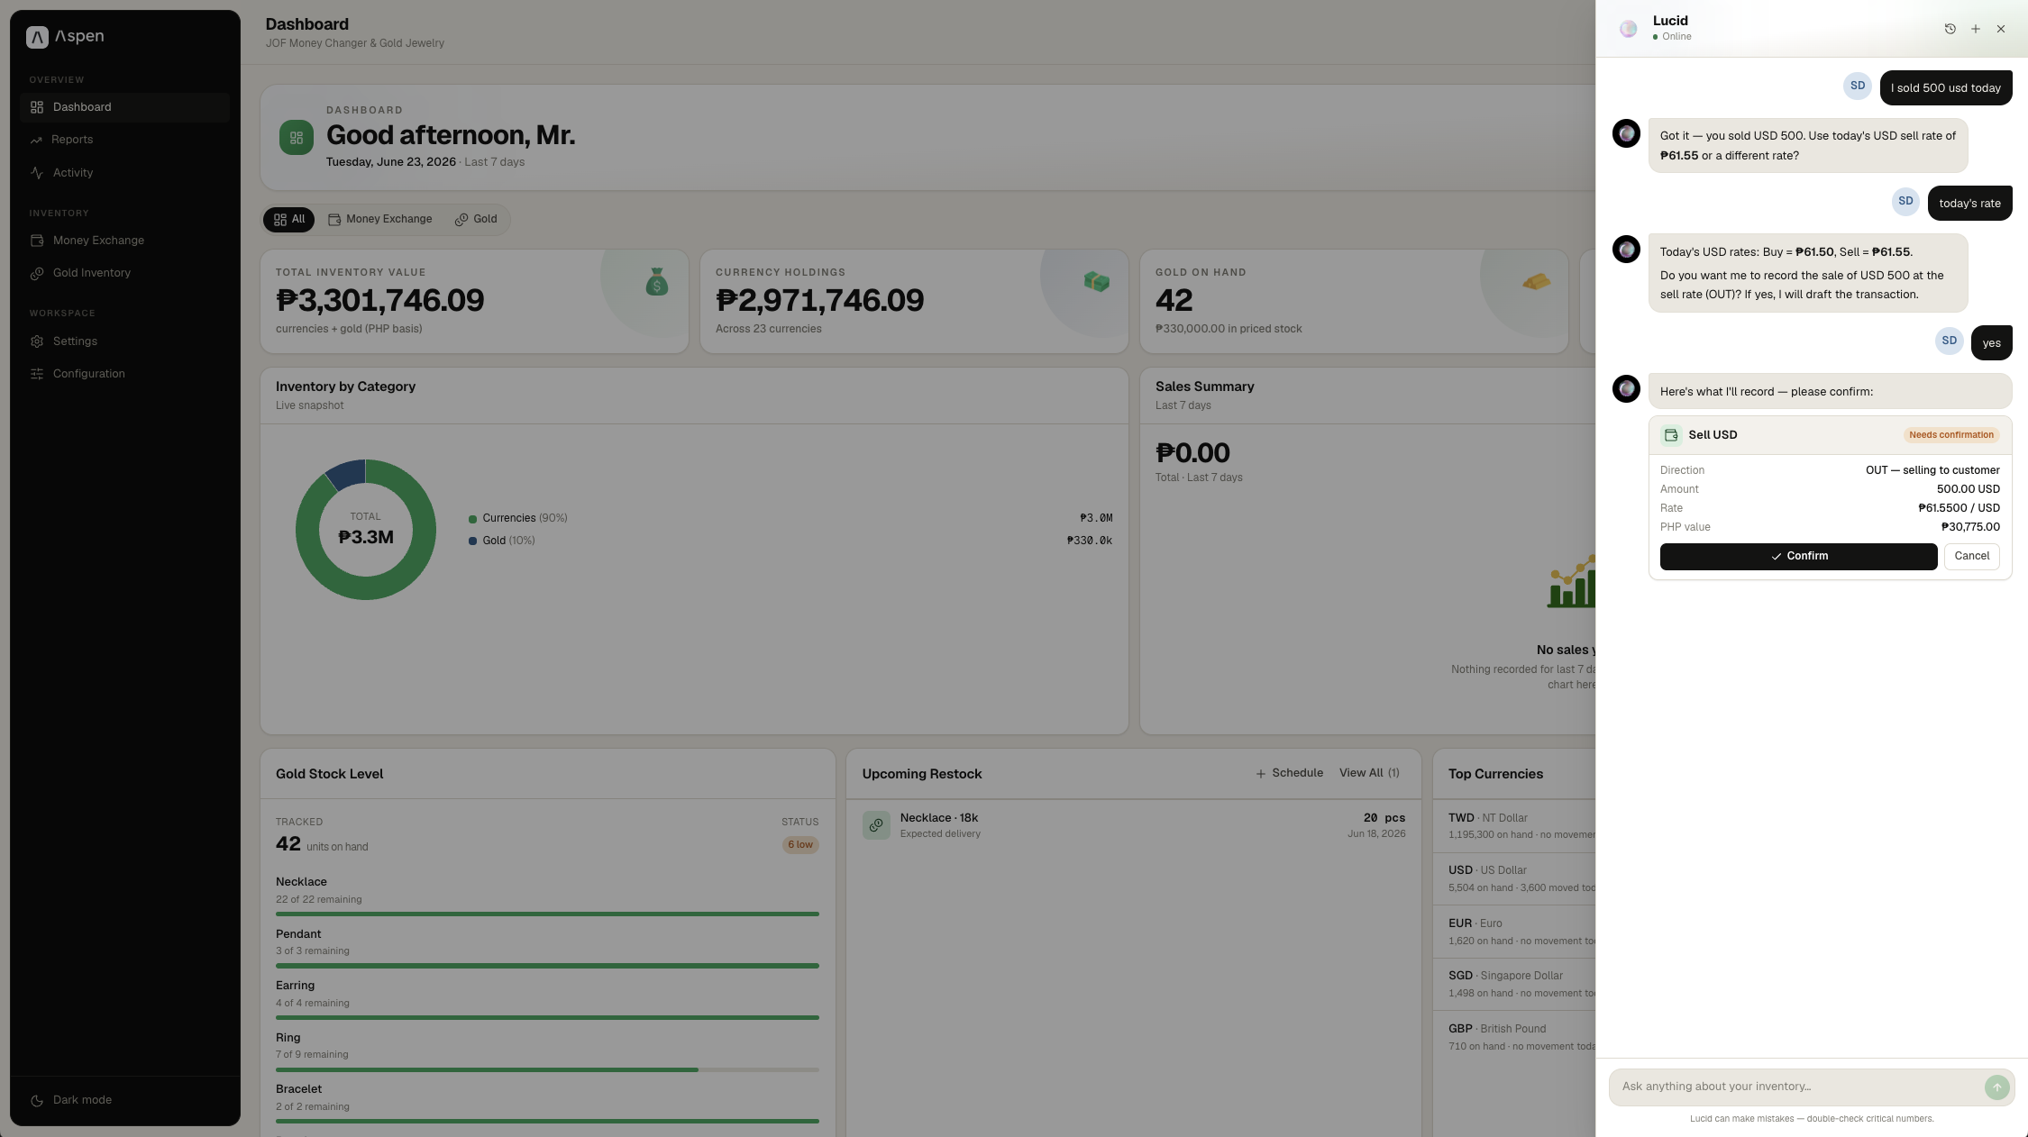The width and height of the screenshot is (2028, 1137).
Task: Click the Currency Holdings amount
Action: (819, 301)
